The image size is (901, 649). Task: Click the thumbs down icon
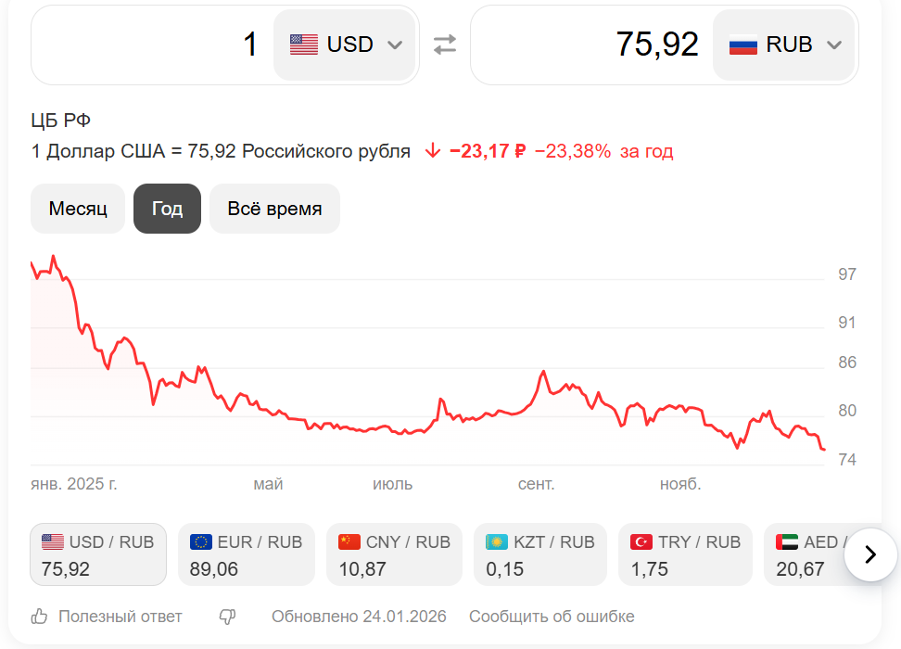click(x=227, y=617)
